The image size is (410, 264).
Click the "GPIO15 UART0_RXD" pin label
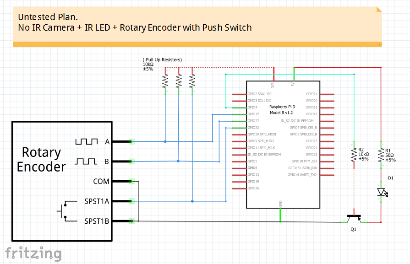303,168
